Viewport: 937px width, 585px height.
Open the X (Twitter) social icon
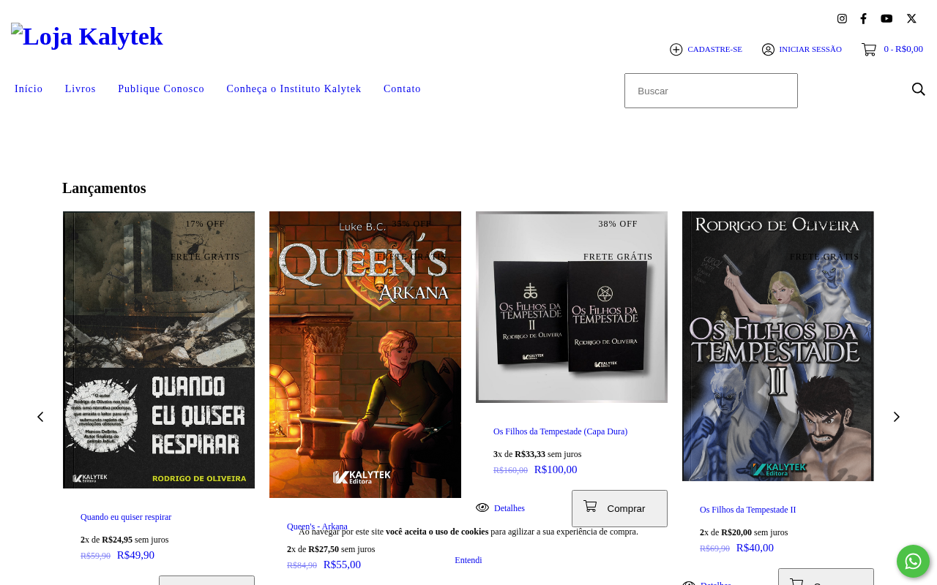[x=911, y=18]
